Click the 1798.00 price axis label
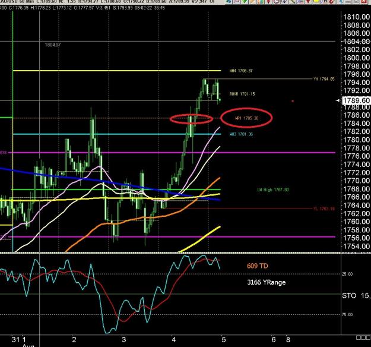 [356, 66]
